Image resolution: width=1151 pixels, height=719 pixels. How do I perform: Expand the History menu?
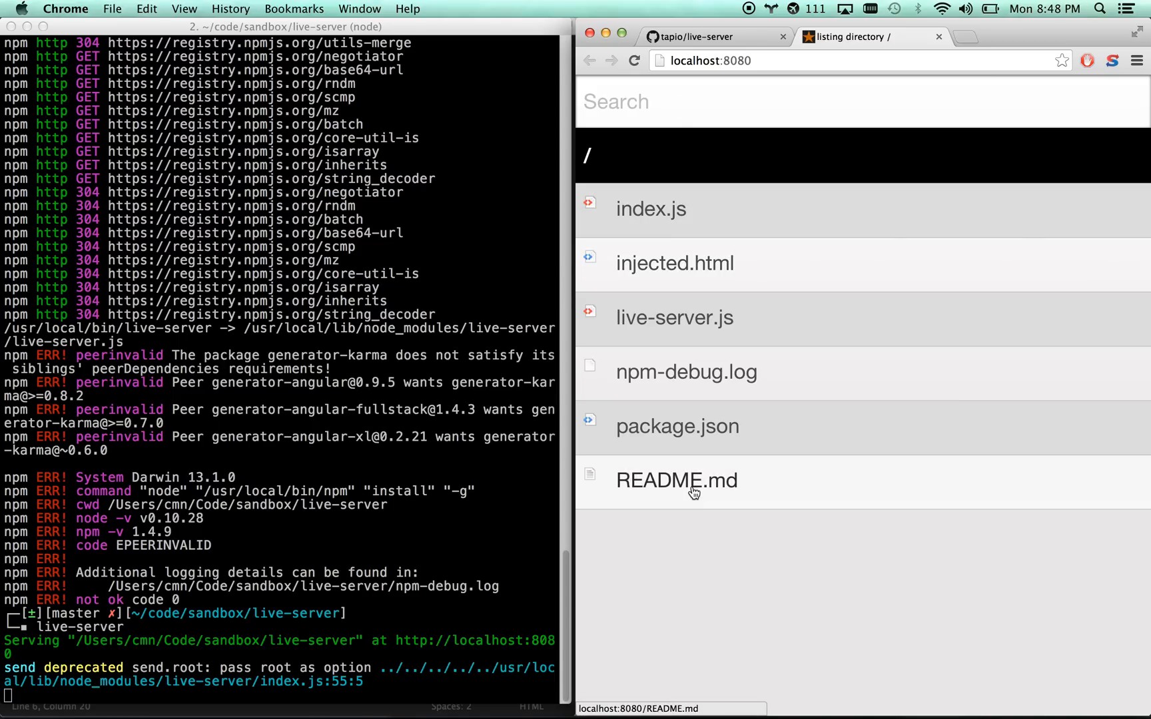click(230, 9)
